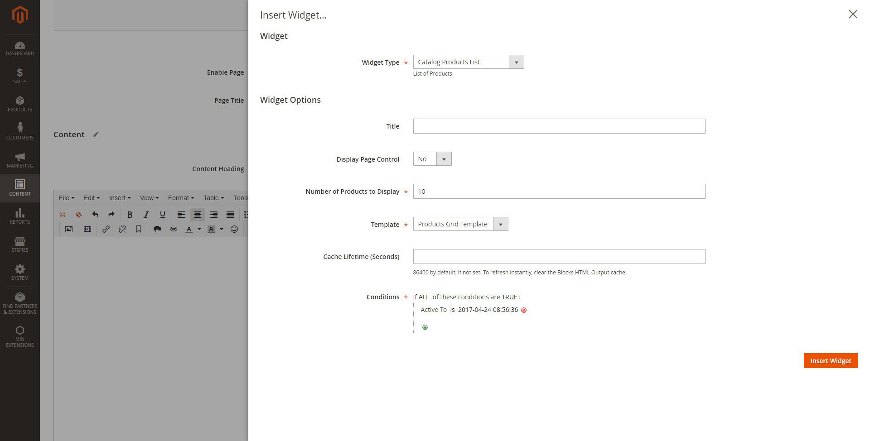Click the Anchor bookmark toolbar icon
This screenshot has height=441, width=870.
click(x=139, y=229)
